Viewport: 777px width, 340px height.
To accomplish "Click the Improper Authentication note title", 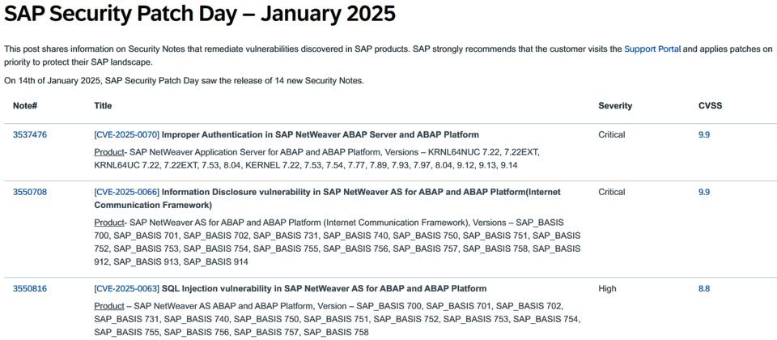I will (321, 134).
